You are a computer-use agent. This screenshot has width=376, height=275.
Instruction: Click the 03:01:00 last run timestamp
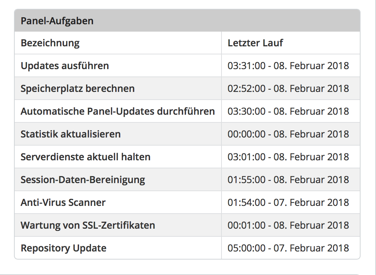point(288,157)
